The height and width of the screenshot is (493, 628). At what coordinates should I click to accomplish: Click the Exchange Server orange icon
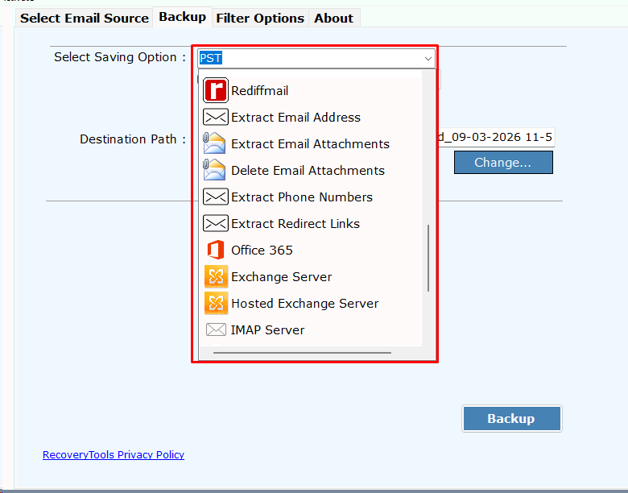tap(216, 276)
